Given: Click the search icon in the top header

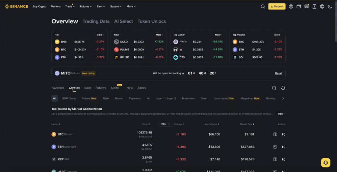Looking at the screenshot, I should click(263, 6).
